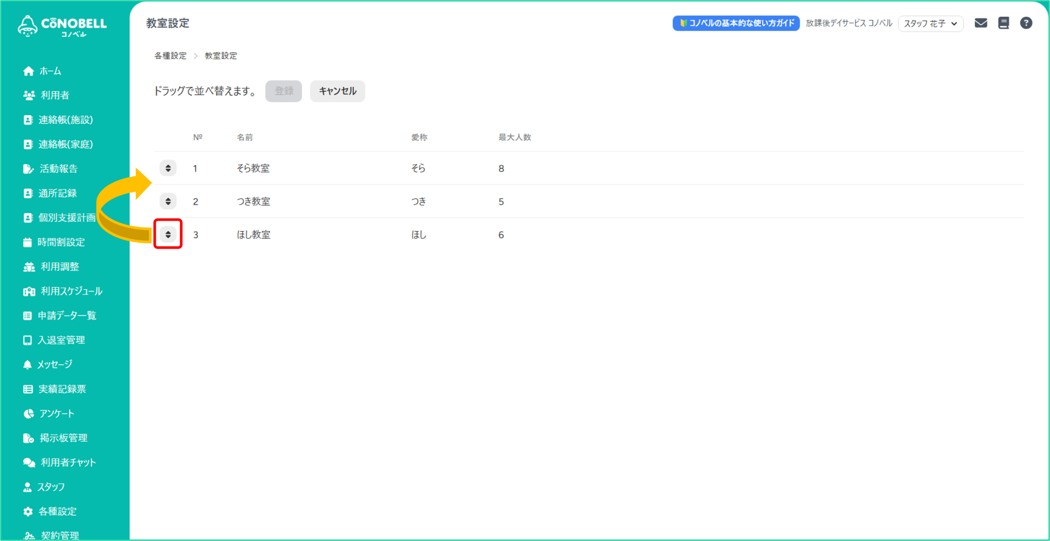
Task: Open the manual book icon in header
Action: pyautogui.click(x=1004, y=23)
